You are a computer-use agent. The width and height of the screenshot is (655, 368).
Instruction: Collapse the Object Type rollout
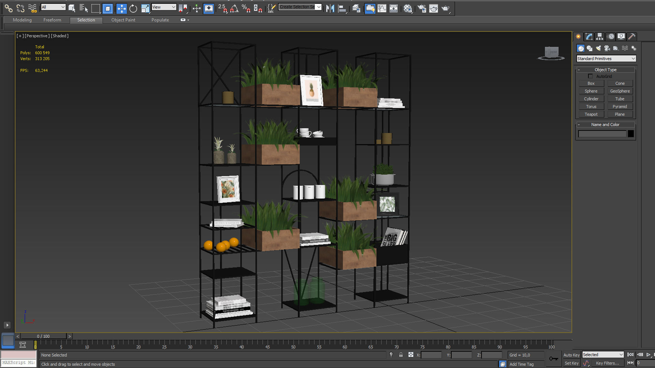[x=606, y=70]
